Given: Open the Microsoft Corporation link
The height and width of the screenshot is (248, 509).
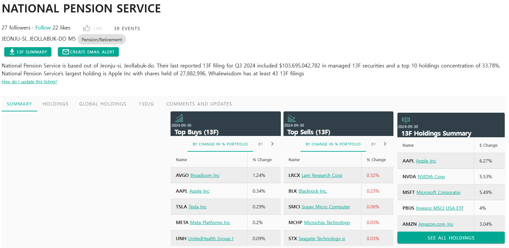Looking at the screenshot, I should (438, 192).
